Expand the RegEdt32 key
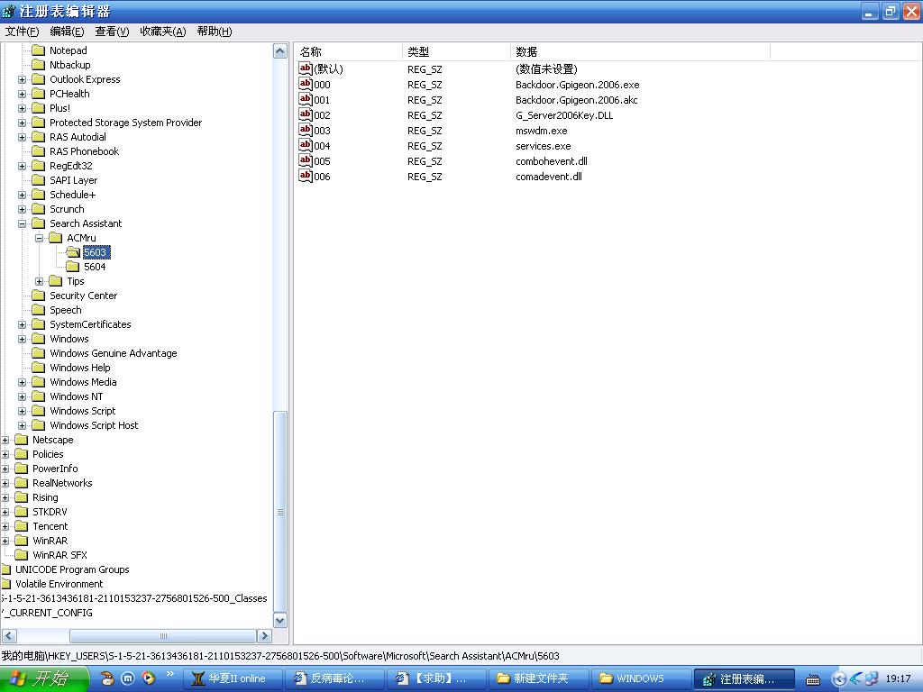 coord(22,166)
